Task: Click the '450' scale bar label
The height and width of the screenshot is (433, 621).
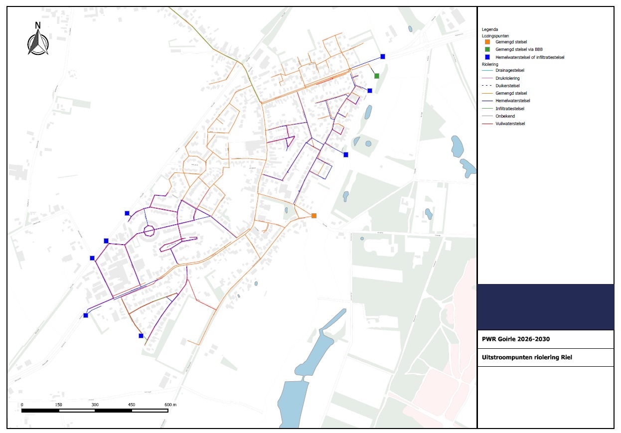Action: (x=132, y=405)
